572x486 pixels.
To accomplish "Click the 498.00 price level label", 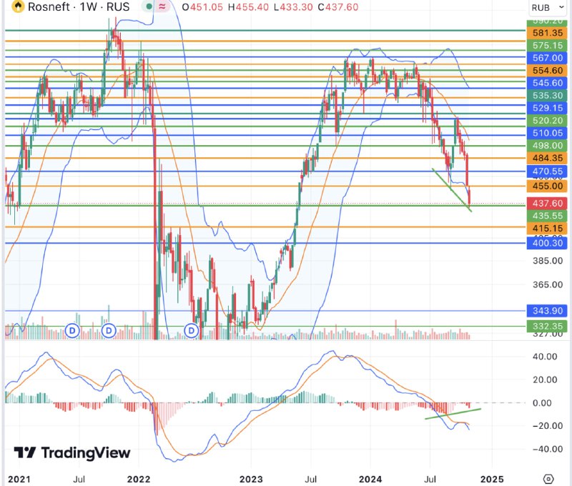I will pyautogui.click(x=547, y=146).
